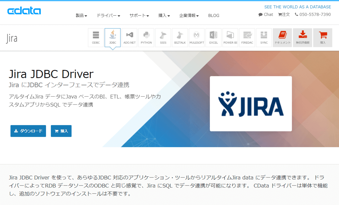Click the 無償評価版 download icon
The width and height of the screenshot is (339, 205).
coord(303,38)
